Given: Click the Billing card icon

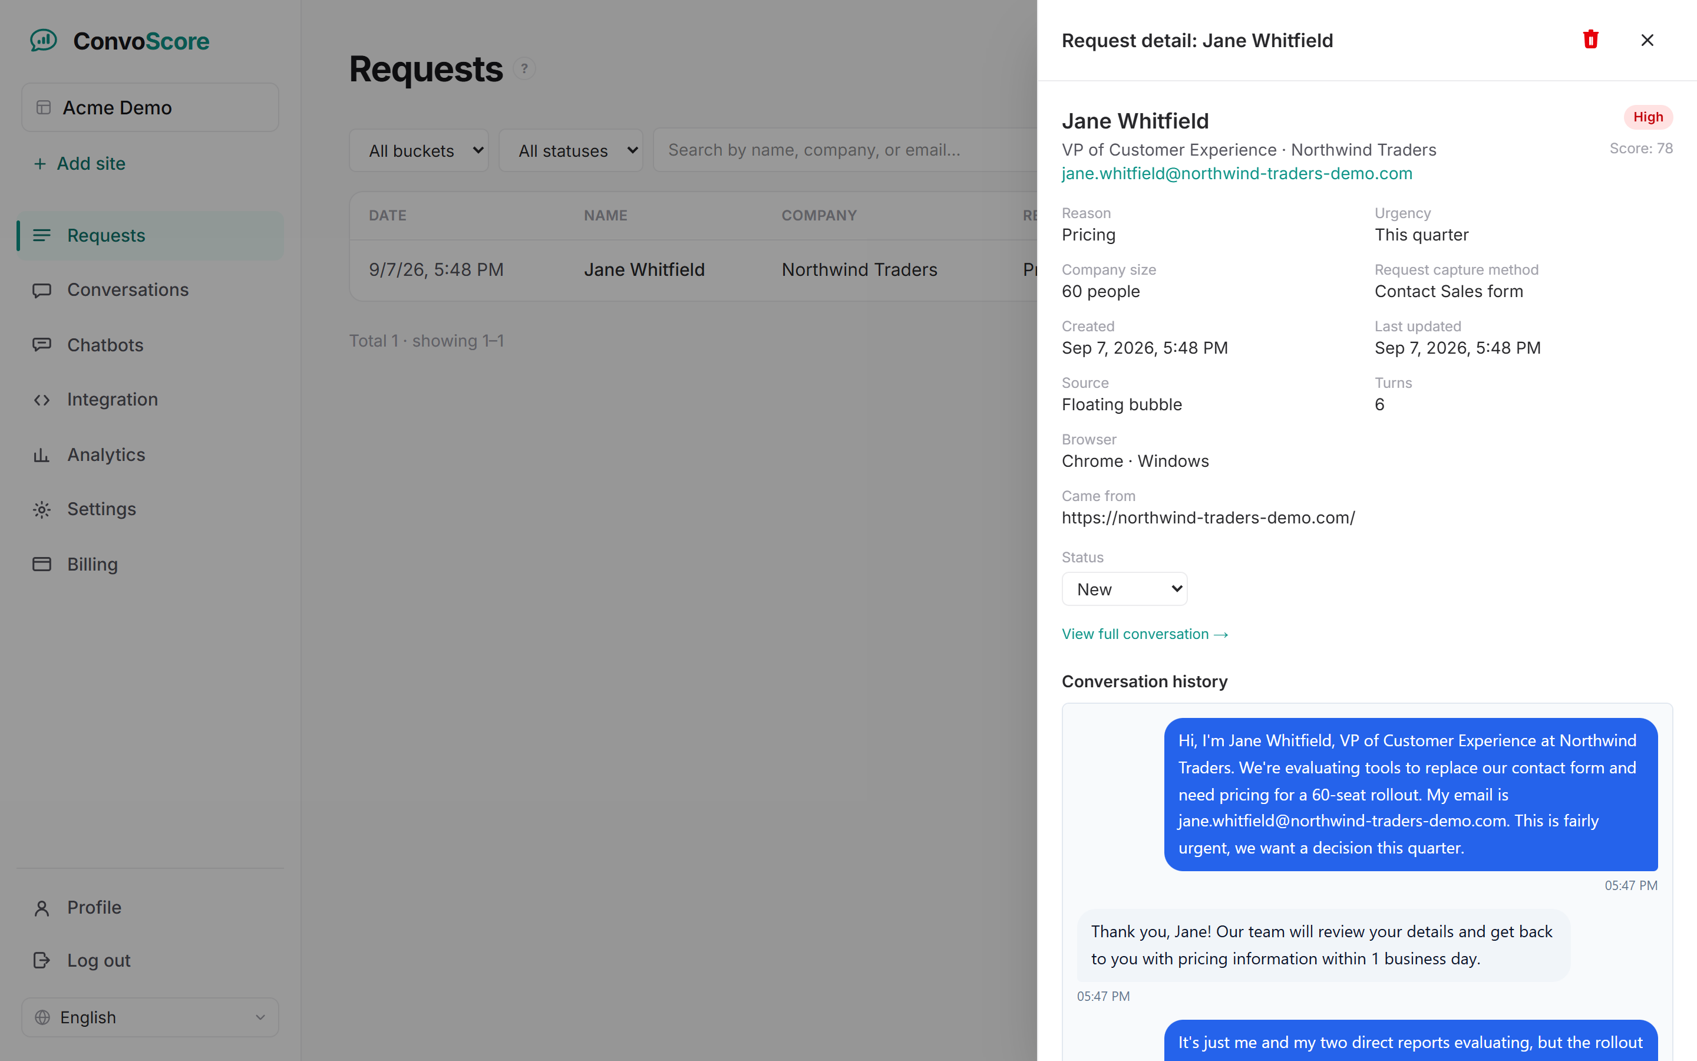Looking at the screenshot, I should (41, 564).
